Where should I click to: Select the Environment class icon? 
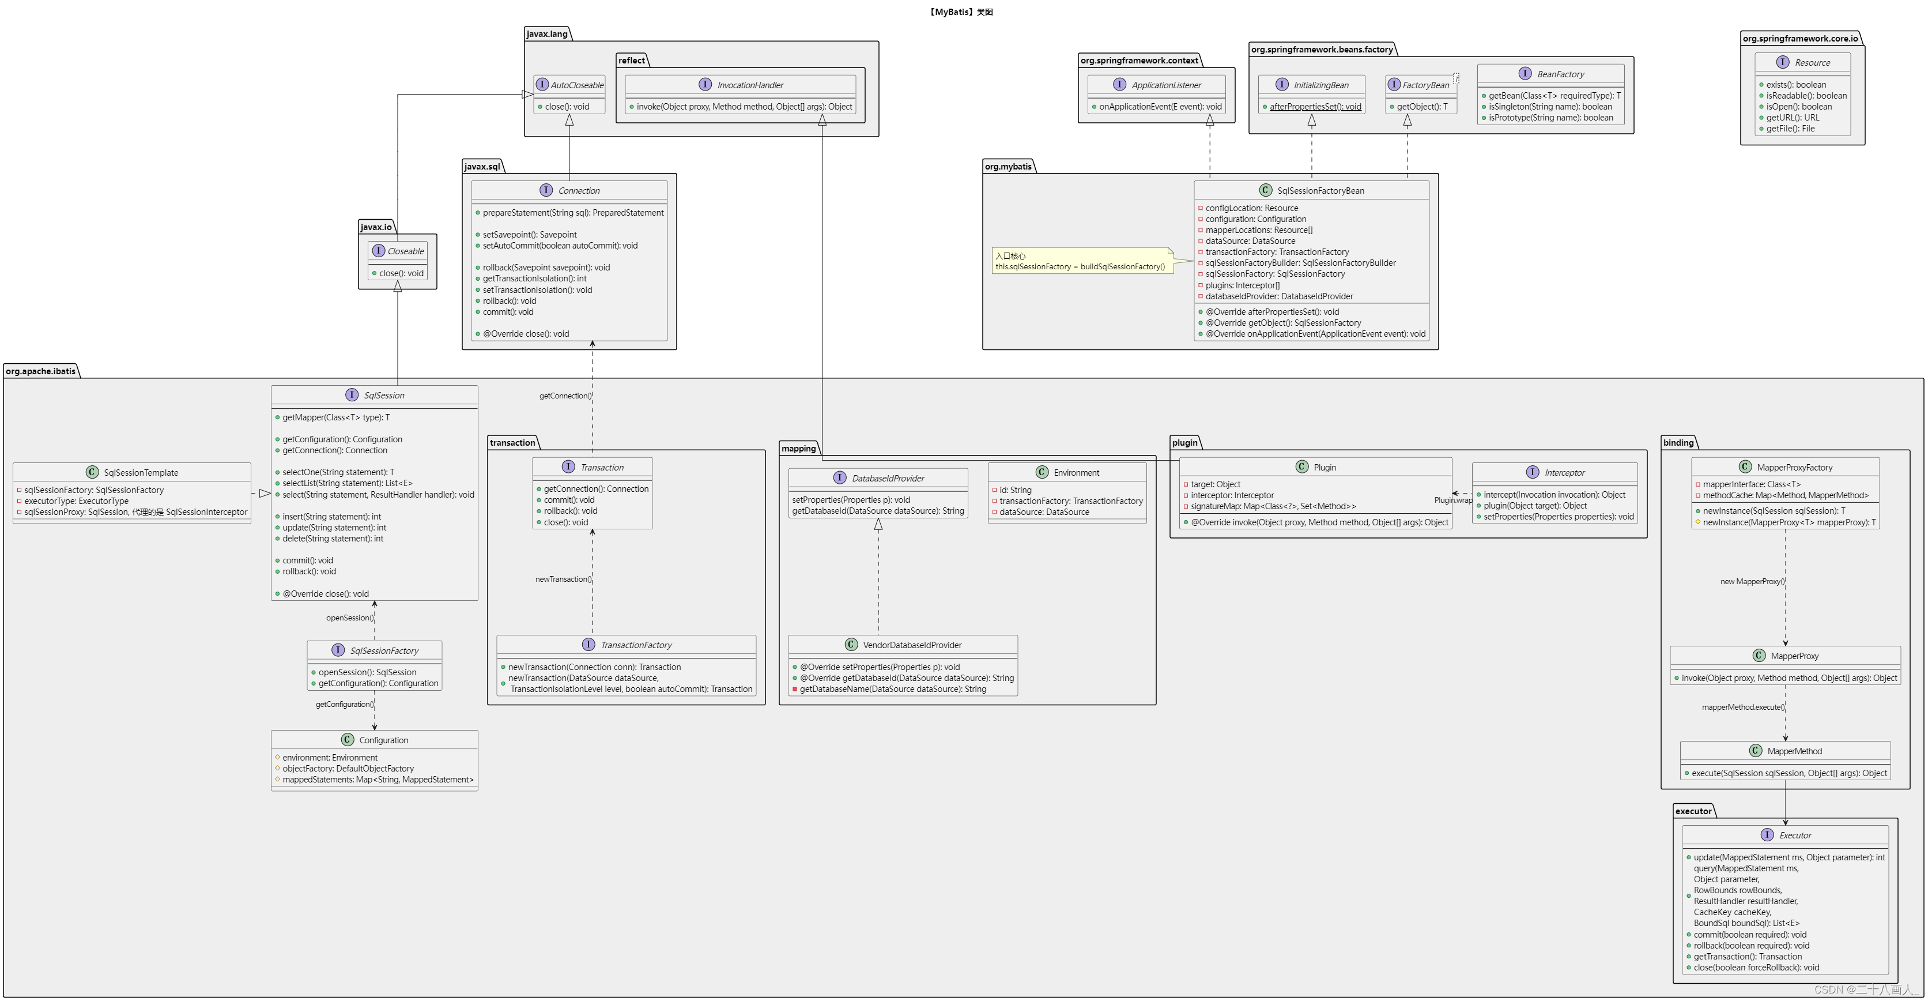click(1042, 472)
